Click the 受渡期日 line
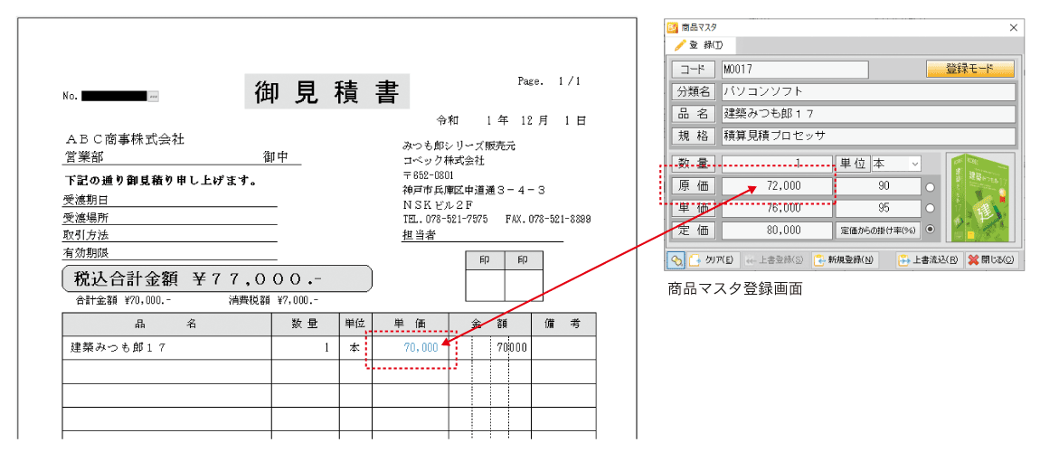Viewport: 1040px width, 452px height. click(170, 200)
